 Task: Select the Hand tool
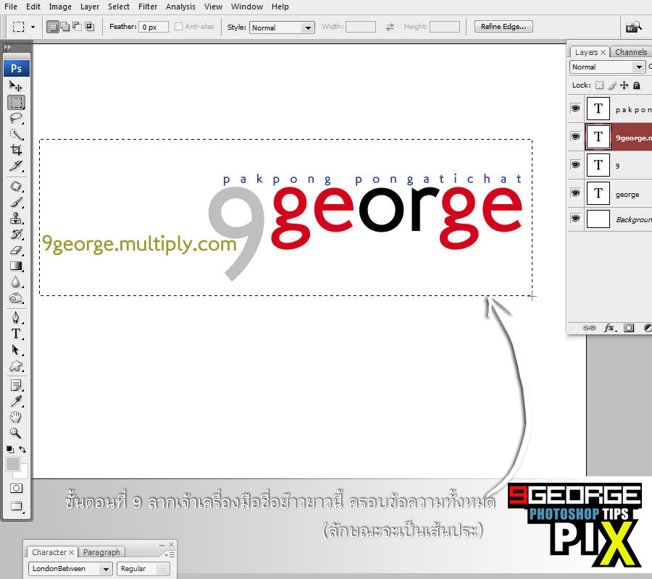16,417
